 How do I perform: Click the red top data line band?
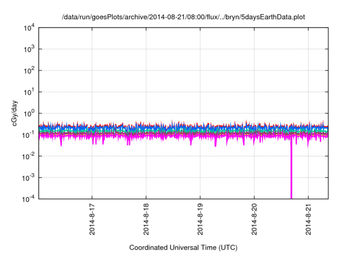(170, 126)
